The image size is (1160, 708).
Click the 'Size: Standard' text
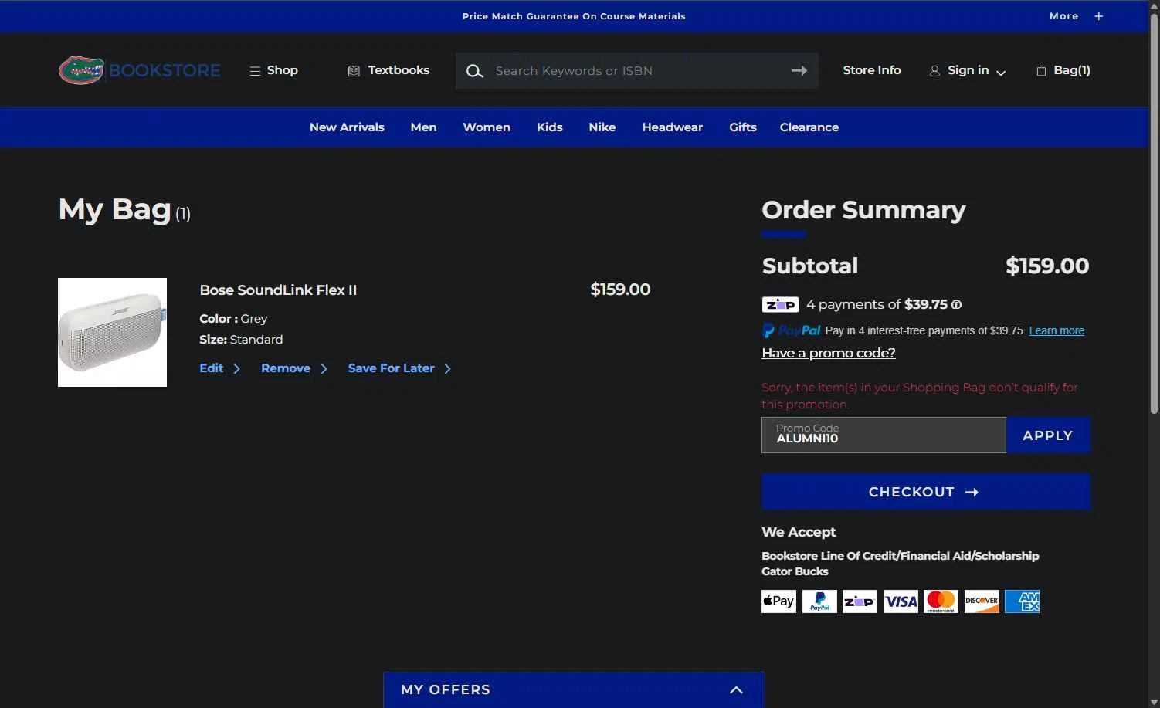click(241, 340)
